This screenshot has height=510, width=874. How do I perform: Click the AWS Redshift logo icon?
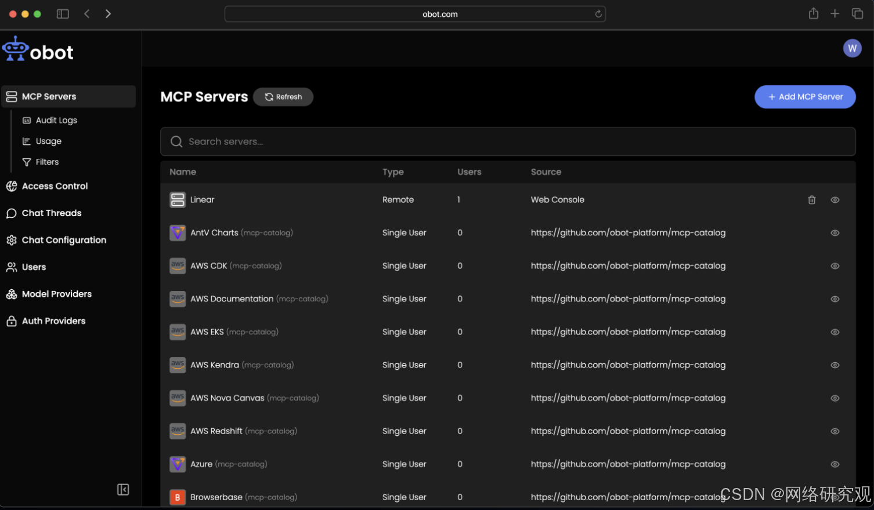[x=178, y=431]
